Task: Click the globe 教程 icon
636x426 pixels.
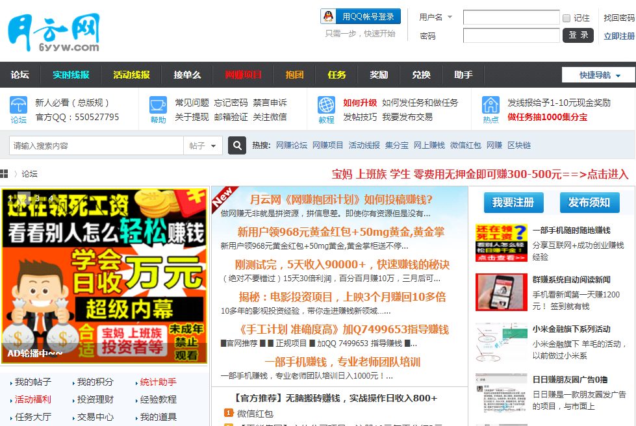Action: pos(326,105)
